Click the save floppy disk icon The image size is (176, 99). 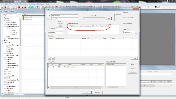tap(5, 7)
